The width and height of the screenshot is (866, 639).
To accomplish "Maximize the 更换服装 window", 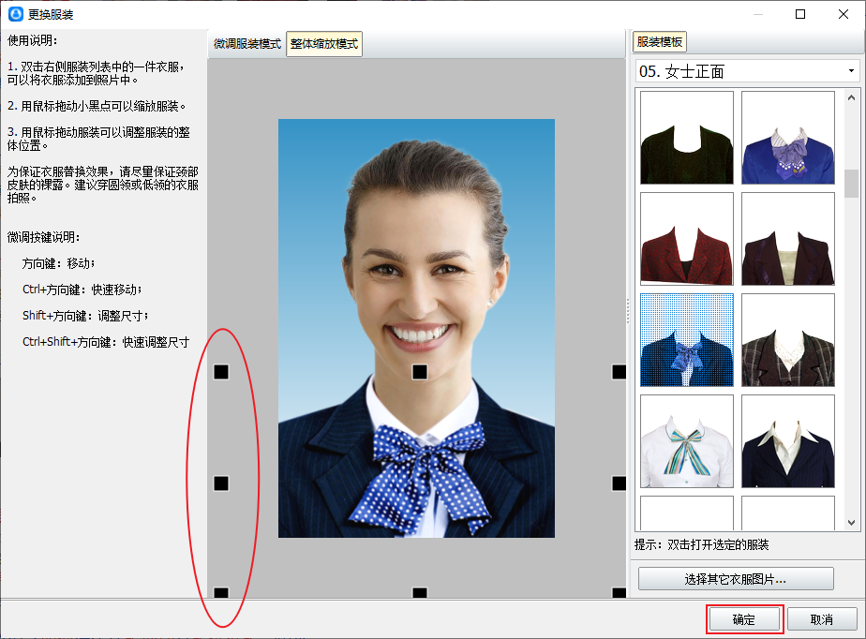I will 800,14.
